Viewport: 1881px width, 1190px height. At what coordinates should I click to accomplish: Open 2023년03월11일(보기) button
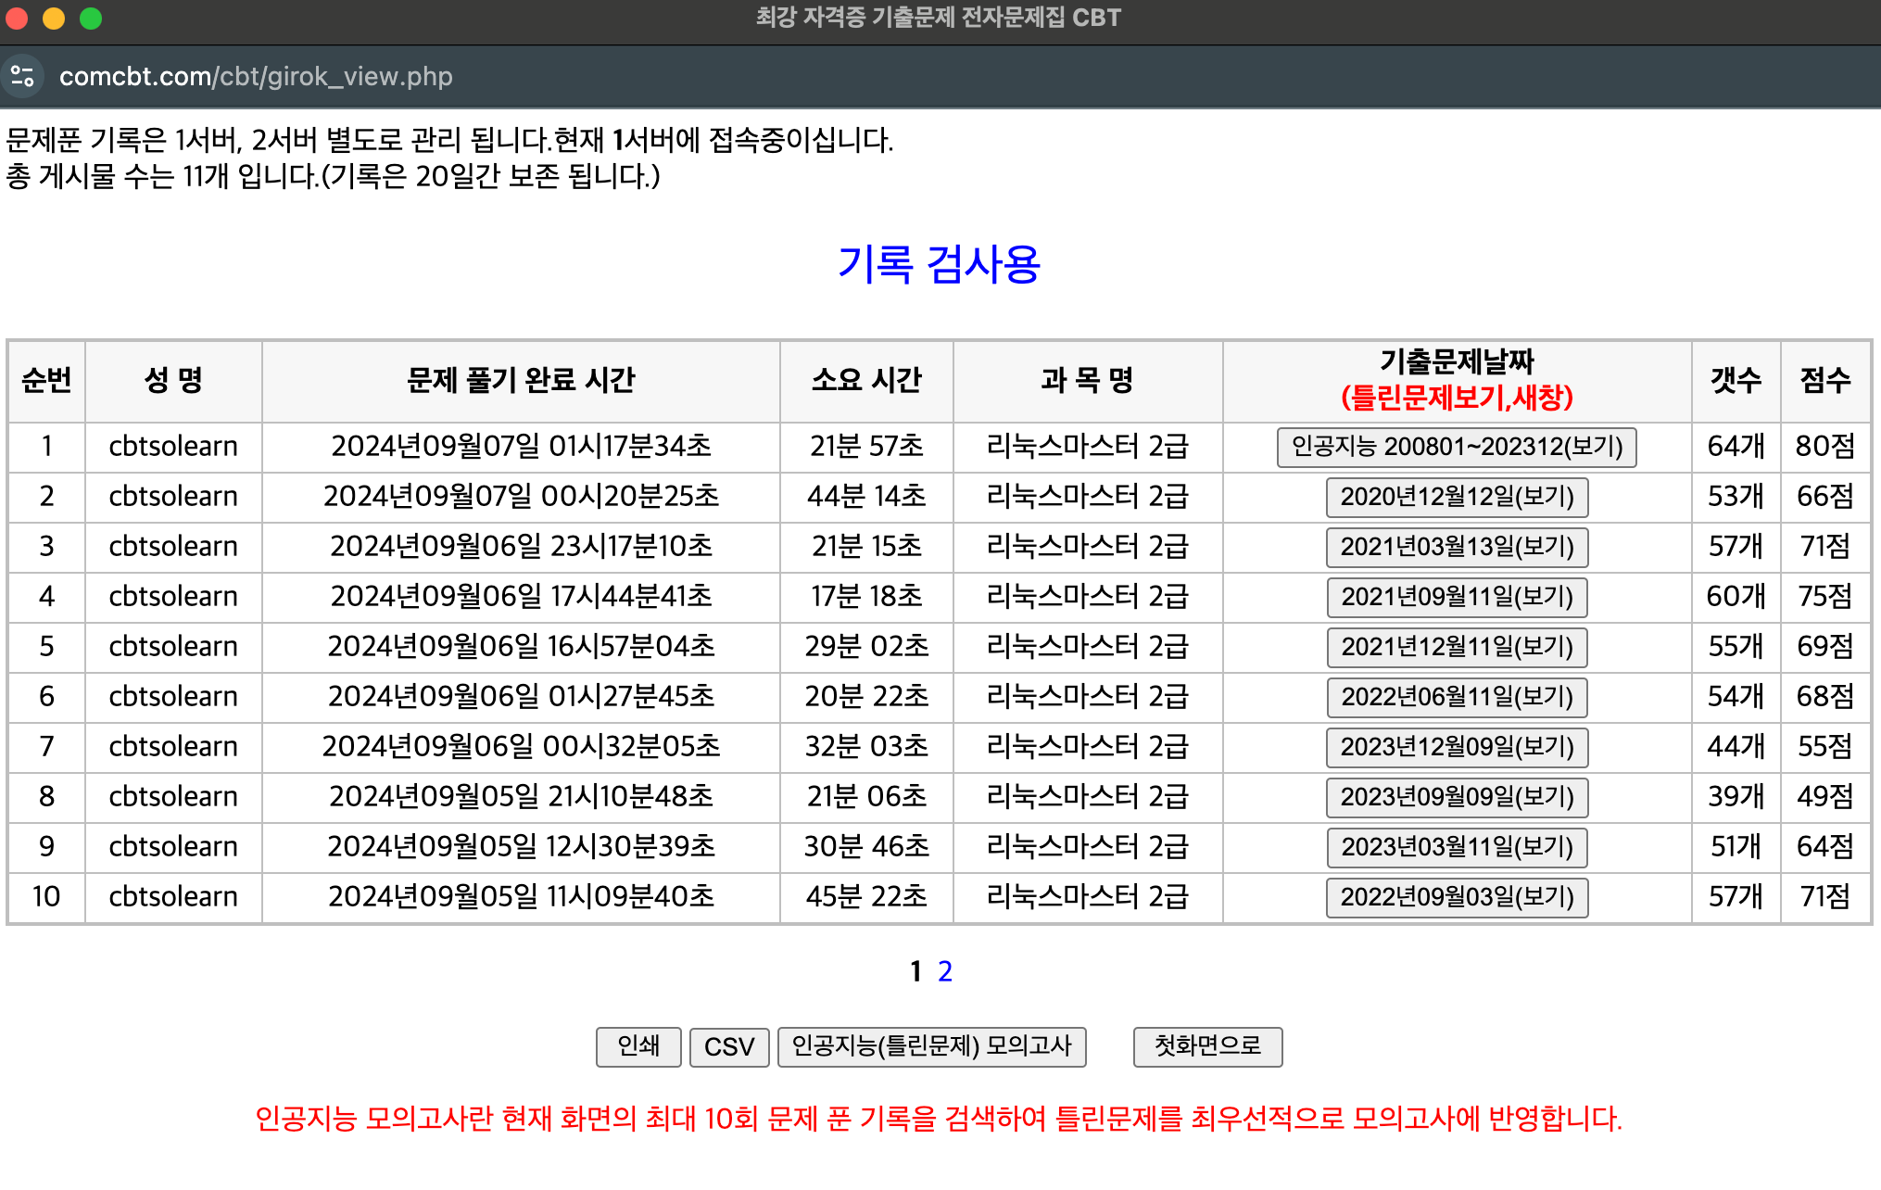pos(1456,847)
